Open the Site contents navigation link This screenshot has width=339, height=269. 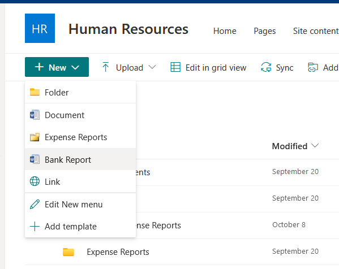click(316, 31)
